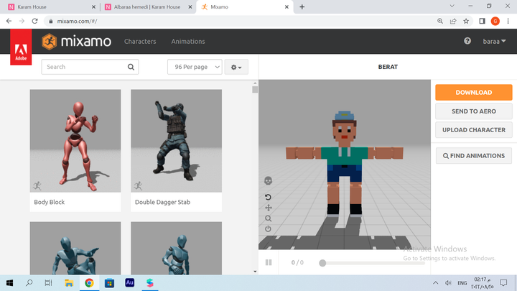Open Microsoft Store from the taskbar
This screenshot has height=291, width=517.
(109, 283)
